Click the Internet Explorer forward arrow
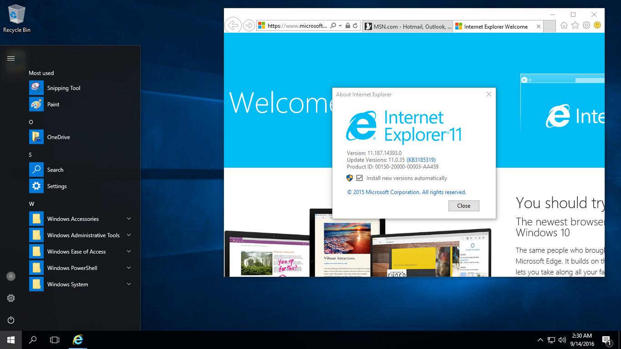Image resolution: width=621 pixels, height=349 pixels. coord(249,25)
